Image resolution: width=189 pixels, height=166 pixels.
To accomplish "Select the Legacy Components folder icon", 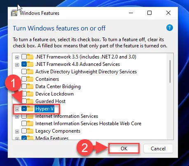I will coord(30,131).
